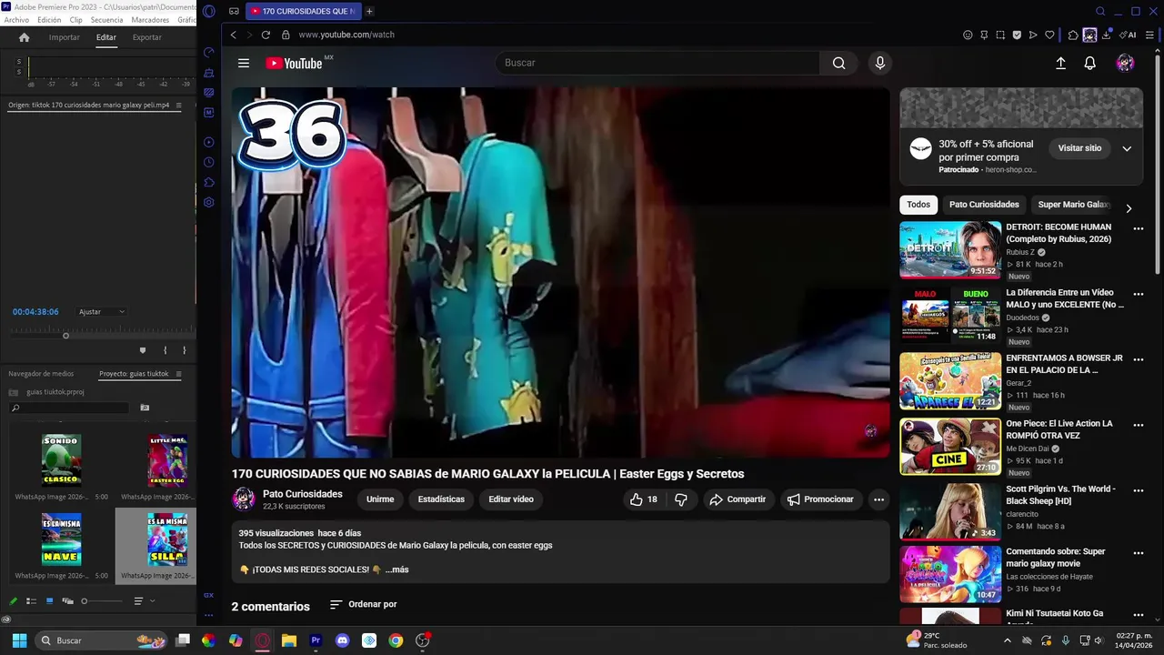Add marker in Premiere source monitor
The height and width of the screenshot is (655, 1164).
(x=142, y=350)
